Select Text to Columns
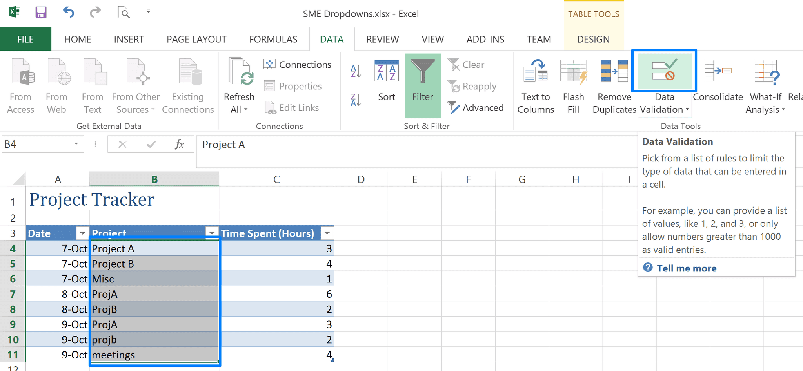This screenshot has width=803, height=371. coord(535,84)
